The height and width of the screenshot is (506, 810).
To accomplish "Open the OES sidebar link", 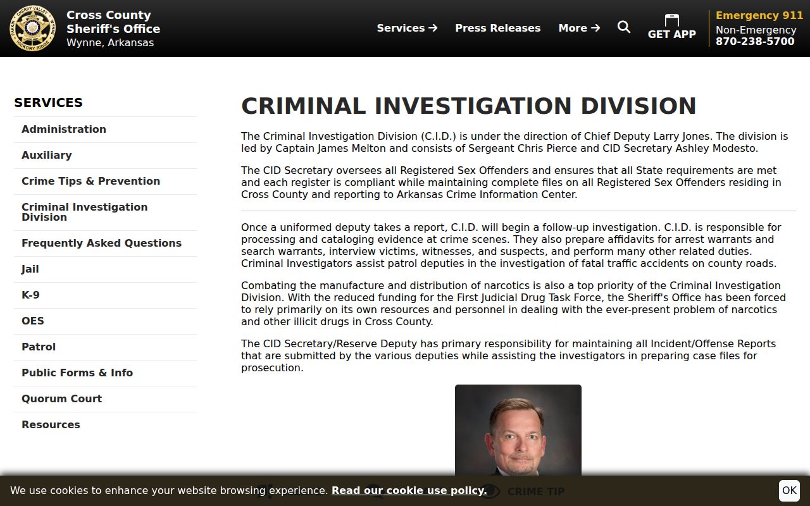I will point(106,321).
